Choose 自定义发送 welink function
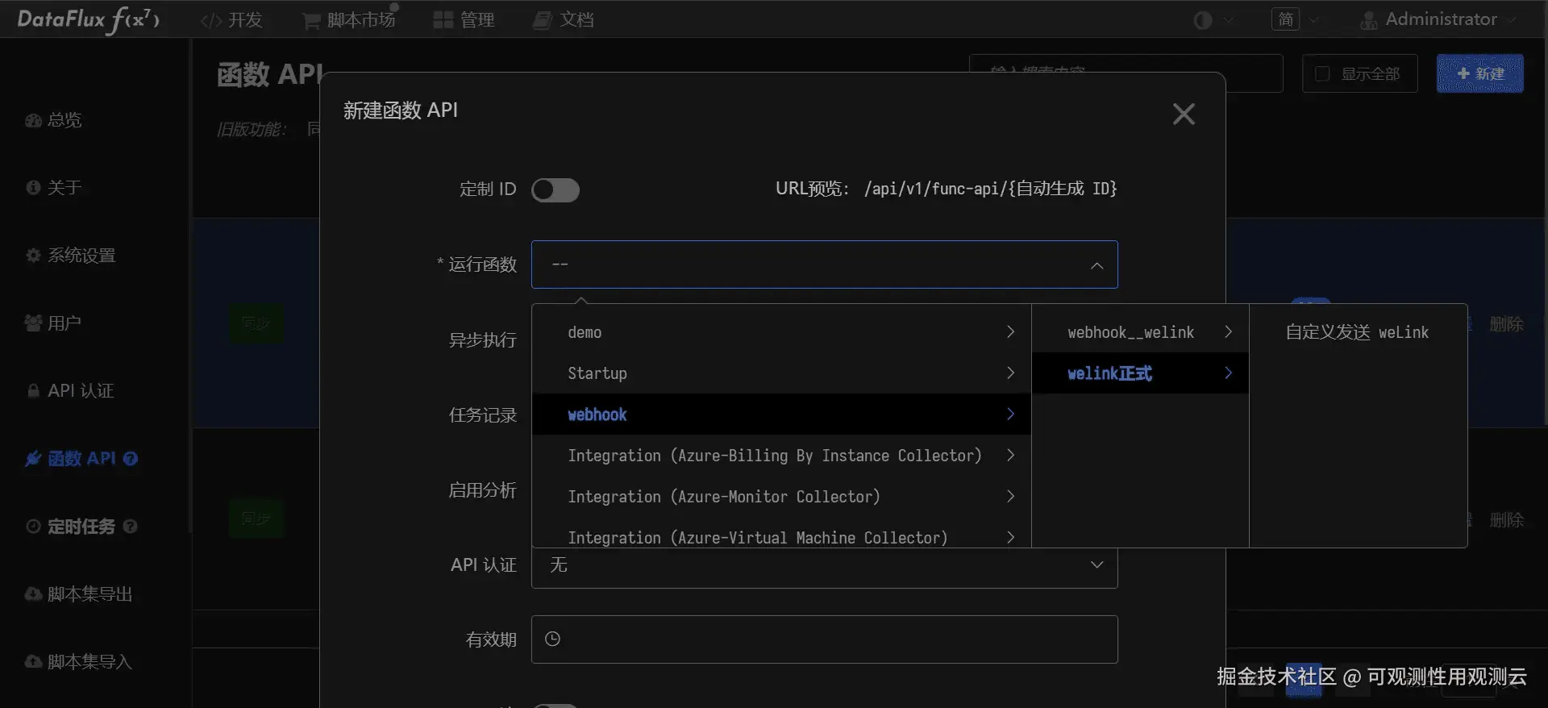 click(1356, 332)
